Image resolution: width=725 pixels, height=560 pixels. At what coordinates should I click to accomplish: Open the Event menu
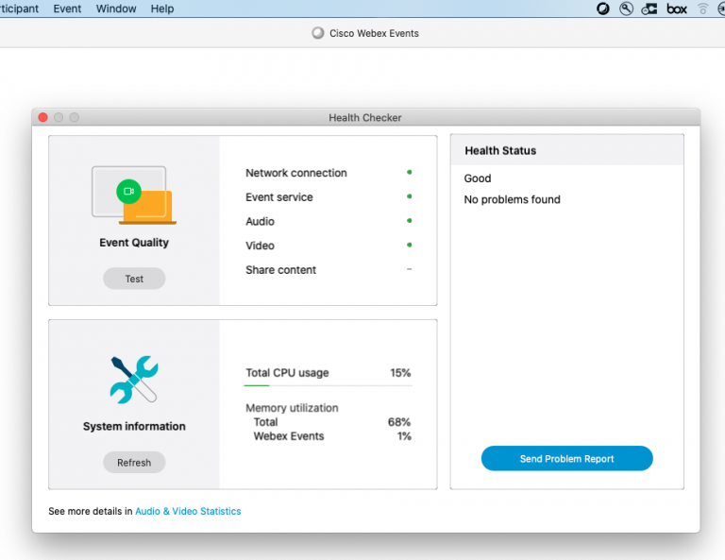(x=67, y=8)
